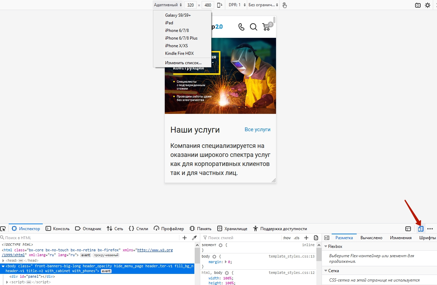Switch to Изменения sidebar tab
This screenshot has width=437, height=285.
(x=400, y=238)
